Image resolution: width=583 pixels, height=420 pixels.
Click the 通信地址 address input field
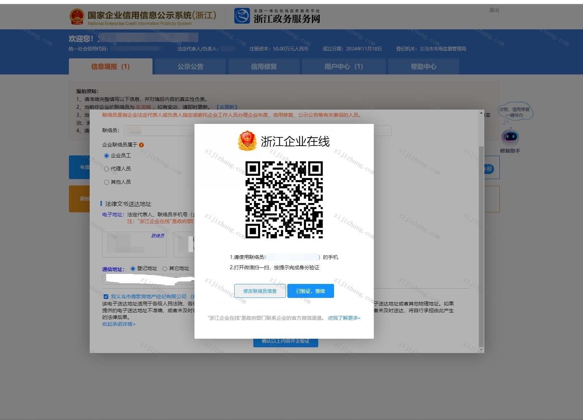149,279
